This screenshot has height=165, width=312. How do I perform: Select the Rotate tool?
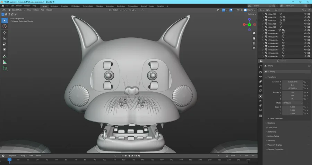[5, 38]
